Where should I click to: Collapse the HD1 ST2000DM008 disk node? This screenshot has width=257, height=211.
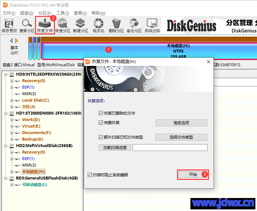click(x=6, y=113)
